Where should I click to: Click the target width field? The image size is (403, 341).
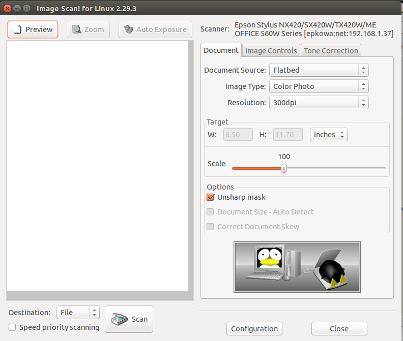click(x=238, y=135)
